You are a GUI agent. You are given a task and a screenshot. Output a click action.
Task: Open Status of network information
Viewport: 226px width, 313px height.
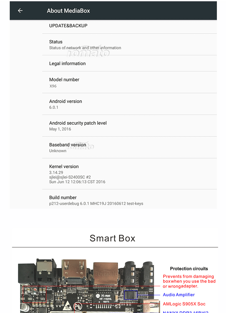click(x=129, y=45)
